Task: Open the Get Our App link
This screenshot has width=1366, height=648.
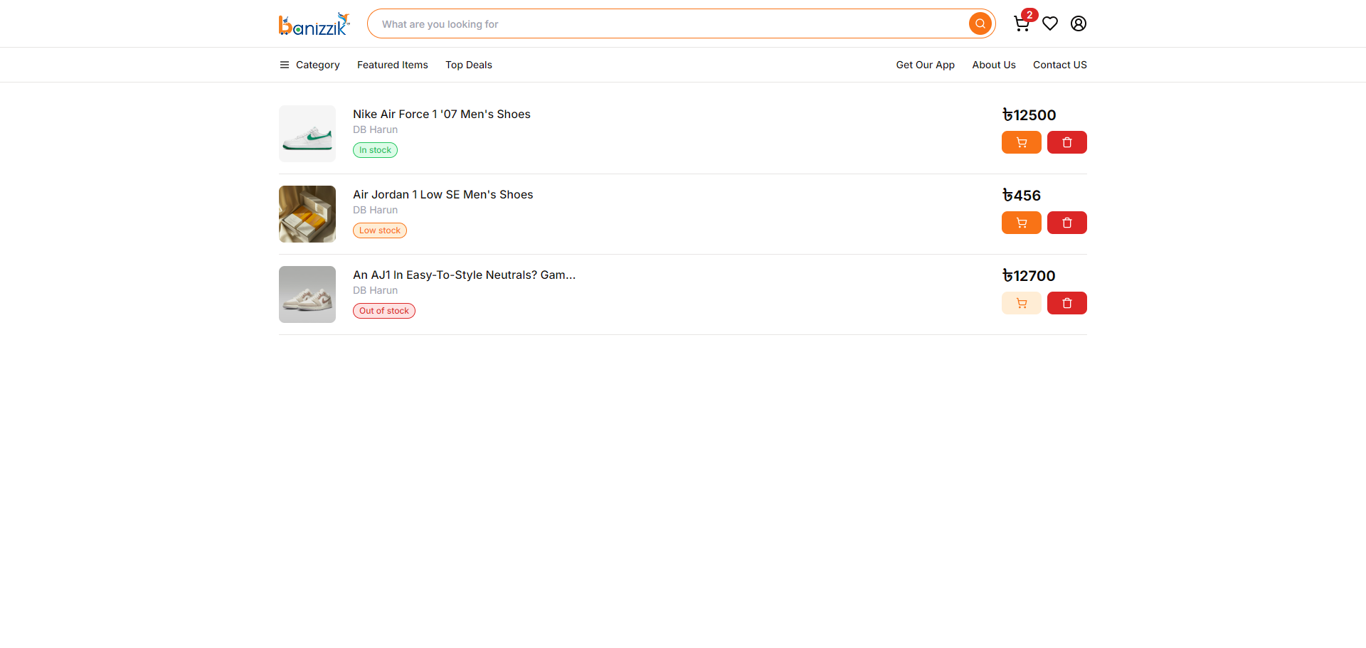Action: (926, 65)
